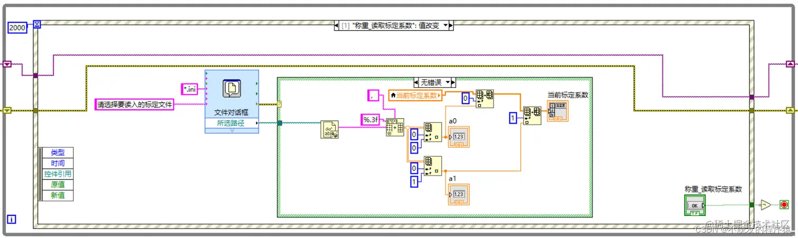
Task: Go to previous event case arrow
Action: 337,25
